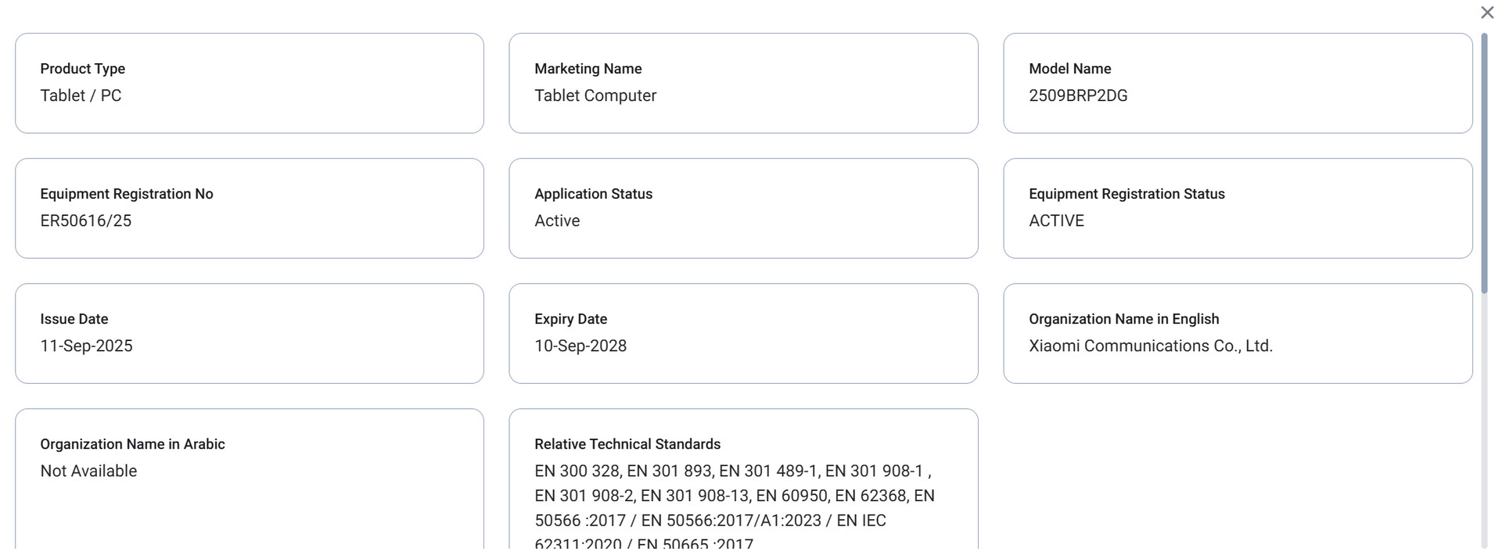Click the Model Name 2509BRP2DG value
Image resolution: width=1502 pixels, height=559 pixels.
tap(1078, 95)
